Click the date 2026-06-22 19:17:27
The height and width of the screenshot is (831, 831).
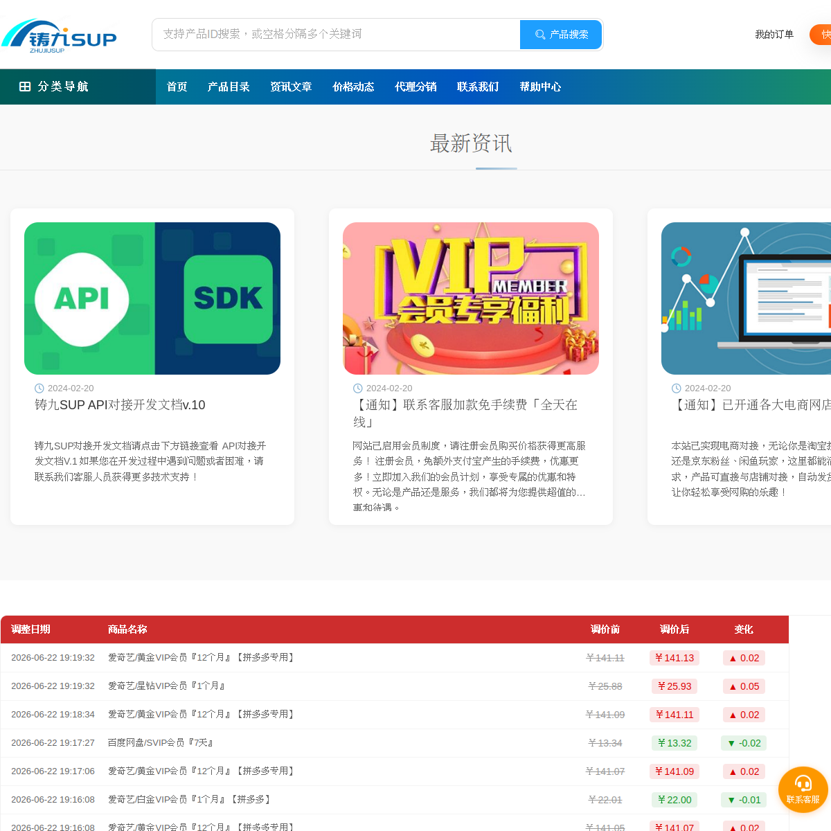(53, 743)
